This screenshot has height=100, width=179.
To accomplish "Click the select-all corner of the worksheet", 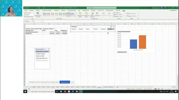I will click(x=24, y=24).
